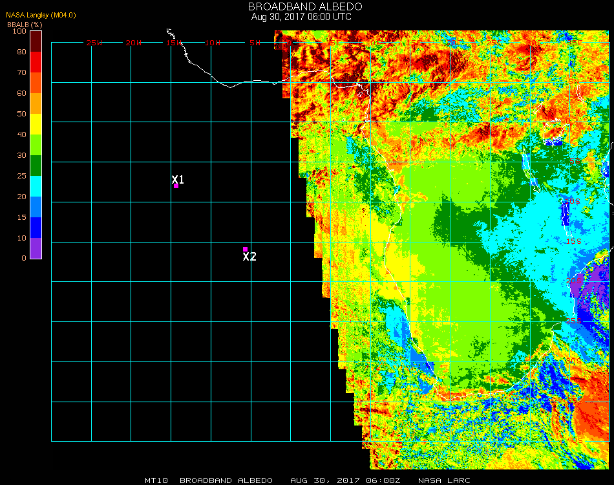614x485 pixels.
Task: Click the magenta X1 marker point
Action: coord(176,186)
